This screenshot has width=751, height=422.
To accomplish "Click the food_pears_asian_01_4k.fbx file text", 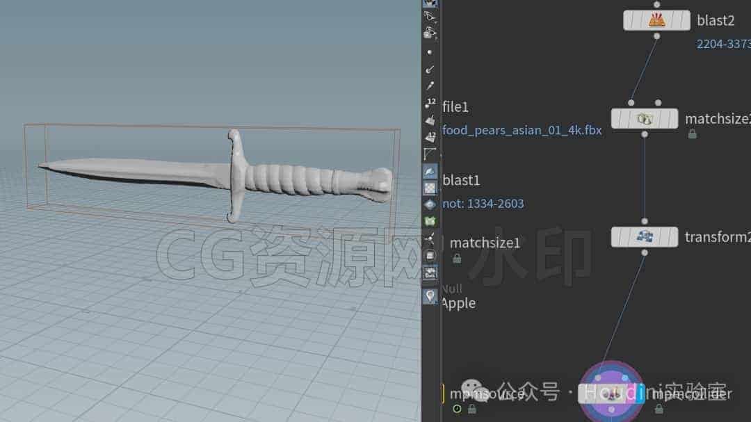I will coord(522,130).
